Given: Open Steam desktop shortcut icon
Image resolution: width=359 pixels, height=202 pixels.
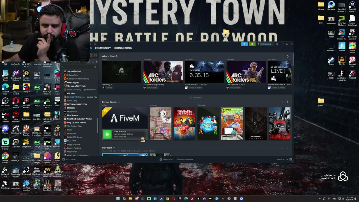Looking at the screenshot, I should (331, 61).
